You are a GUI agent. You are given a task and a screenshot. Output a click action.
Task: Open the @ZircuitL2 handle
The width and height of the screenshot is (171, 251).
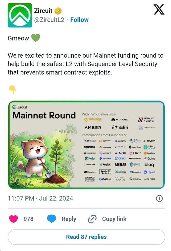pyautogui.click(x=49, y=20)
